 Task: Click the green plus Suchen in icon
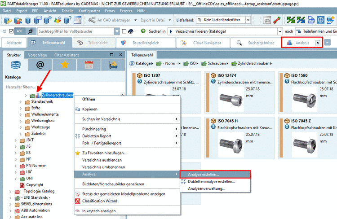click(143, 31)
